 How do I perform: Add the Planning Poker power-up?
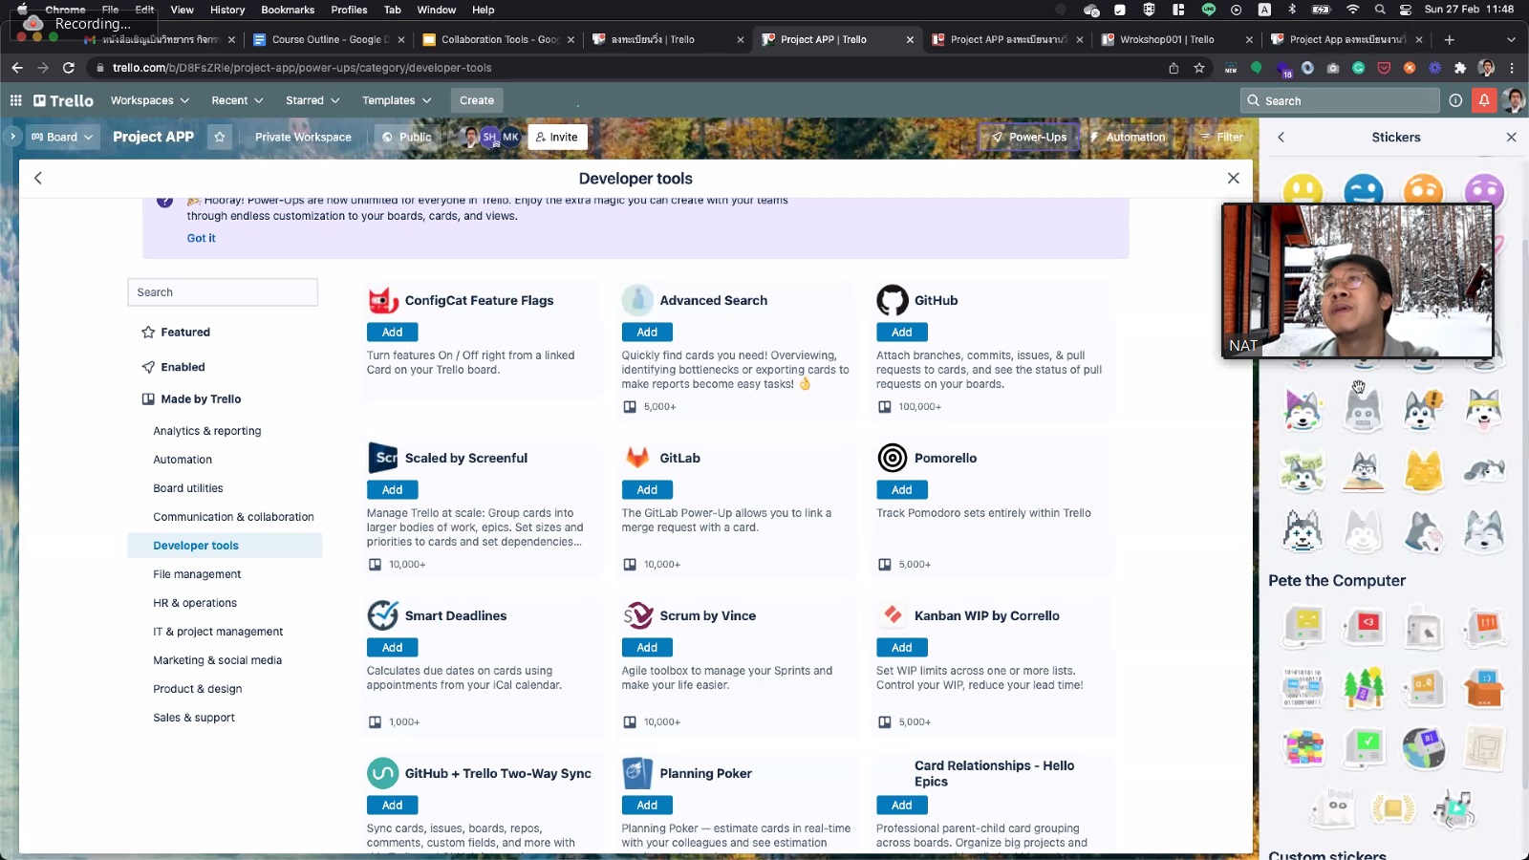[647, 805]
